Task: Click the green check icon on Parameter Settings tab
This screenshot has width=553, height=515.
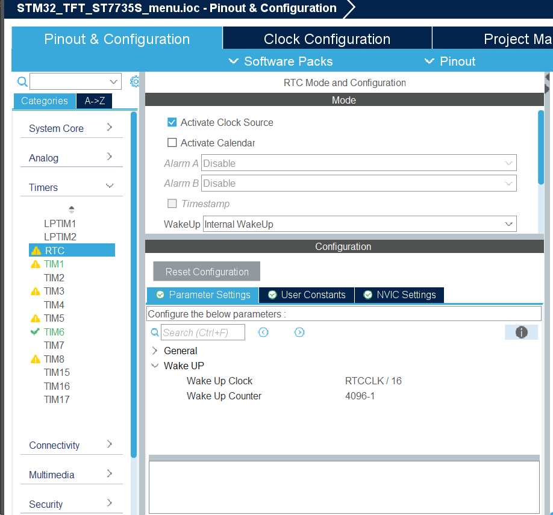Action: point(160,295)
